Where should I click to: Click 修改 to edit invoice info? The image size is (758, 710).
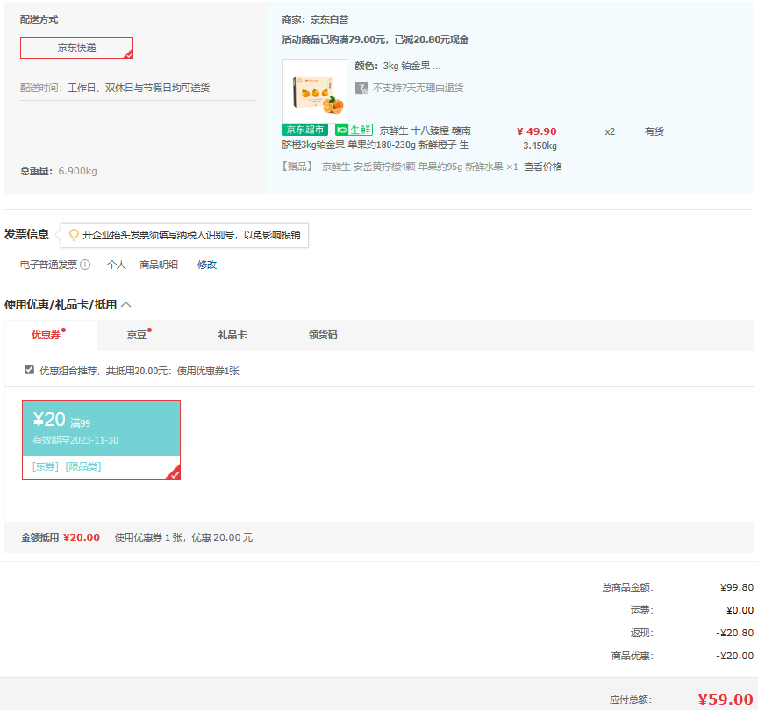pos(207,265)
